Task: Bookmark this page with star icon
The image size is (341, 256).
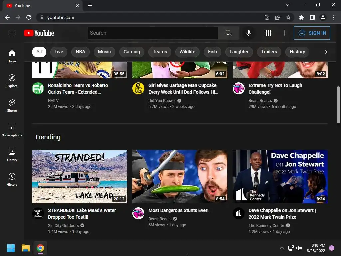Action: [288, 17]
